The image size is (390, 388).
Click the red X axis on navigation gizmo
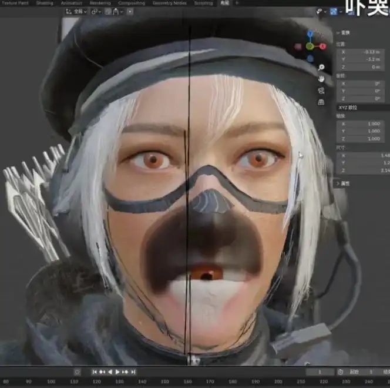324,46
